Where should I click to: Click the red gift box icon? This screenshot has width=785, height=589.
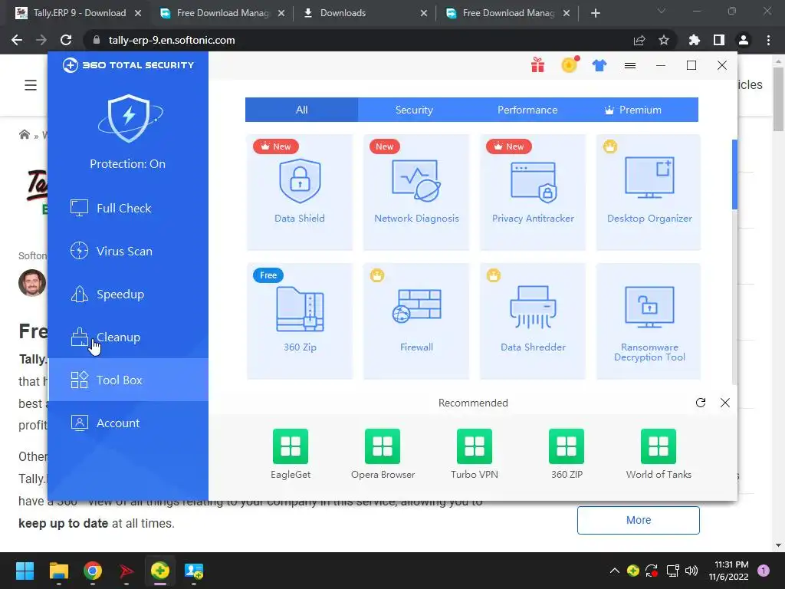(x=537, y=65)
